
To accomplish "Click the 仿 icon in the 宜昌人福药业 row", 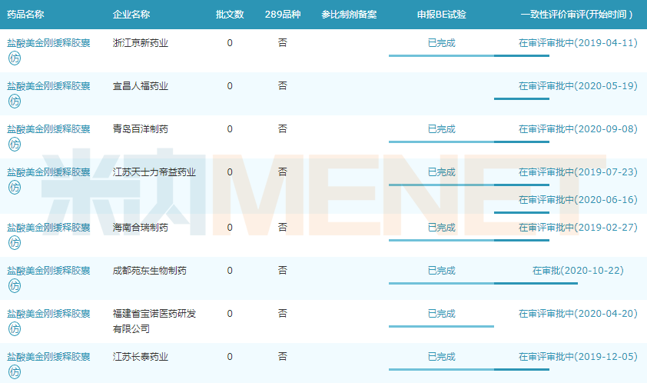I will pyautogui.click(x=15, y=102).
